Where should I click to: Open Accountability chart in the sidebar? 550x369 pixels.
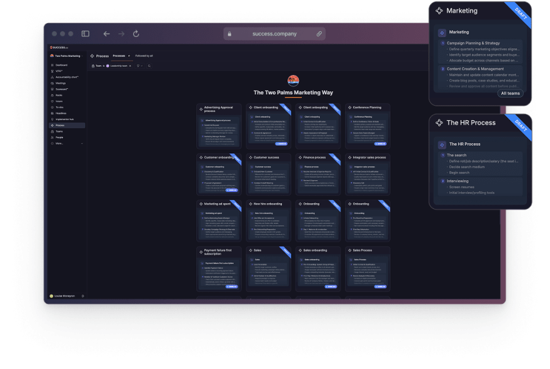point(67,77)
